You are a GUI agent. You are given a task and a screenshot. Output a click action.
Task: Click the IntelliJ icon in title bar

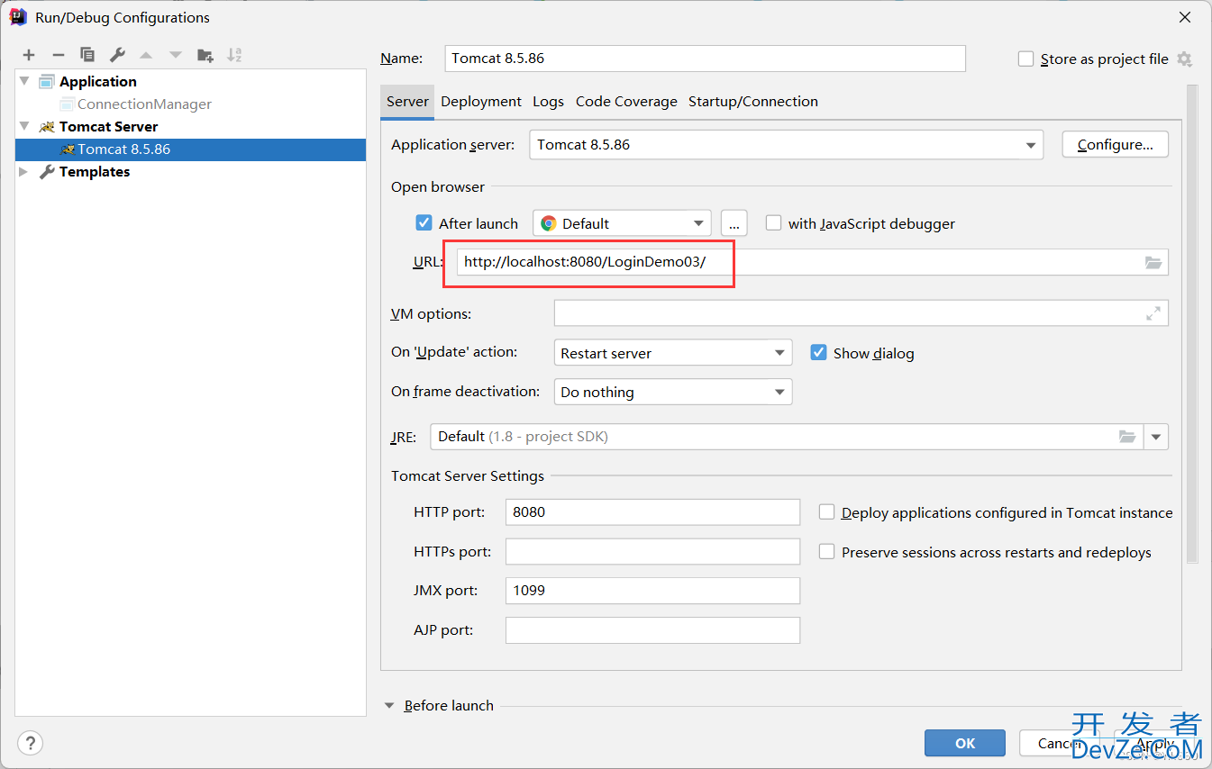click(17, 16)
